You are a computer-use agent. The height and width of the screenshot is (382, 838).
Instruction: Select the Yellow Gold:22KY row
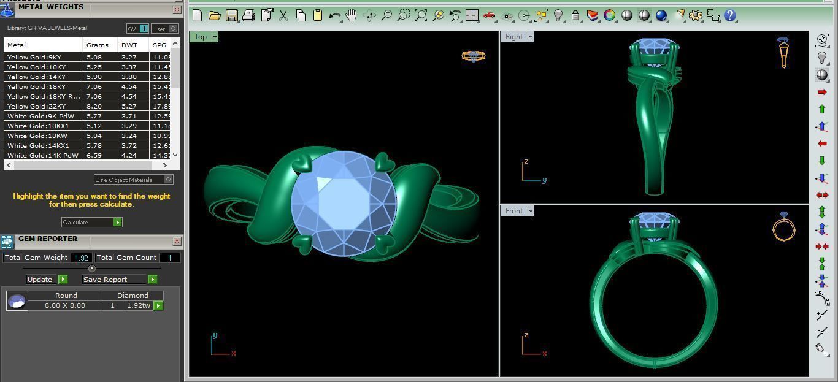pyautogui.click(x=88, y=106)
